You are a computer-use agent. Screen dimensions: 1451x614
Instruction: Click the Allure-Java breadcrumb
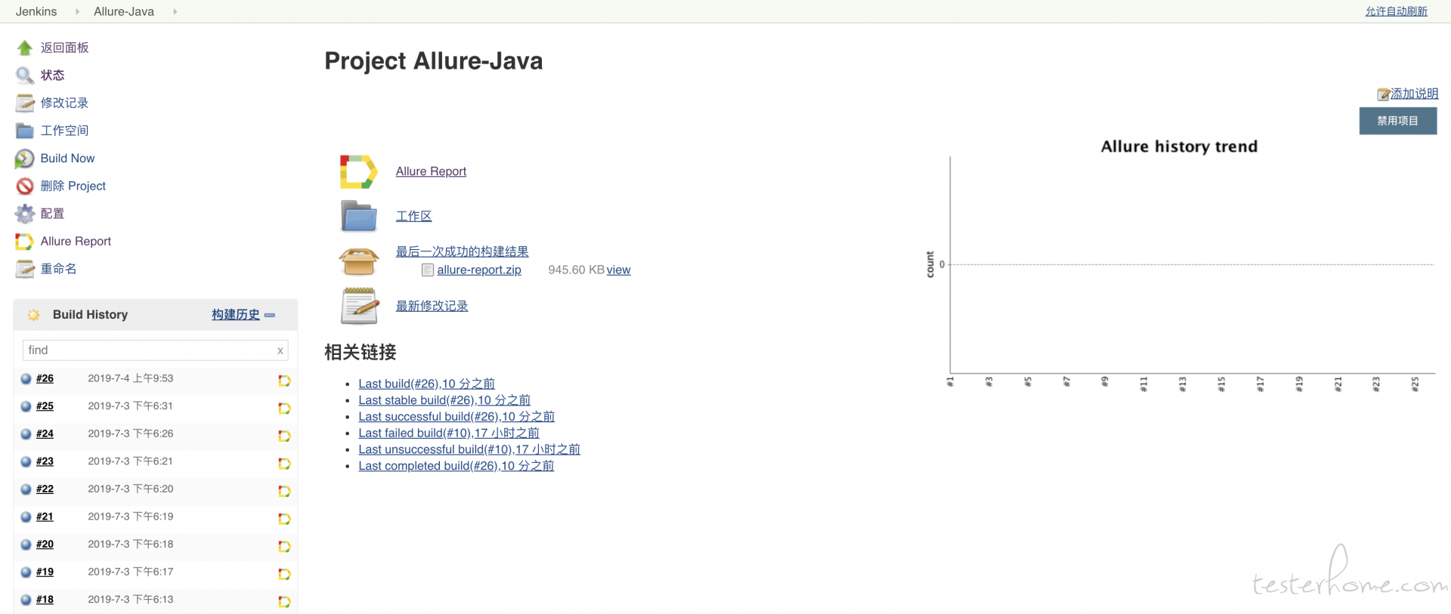[x=124, y=11]
